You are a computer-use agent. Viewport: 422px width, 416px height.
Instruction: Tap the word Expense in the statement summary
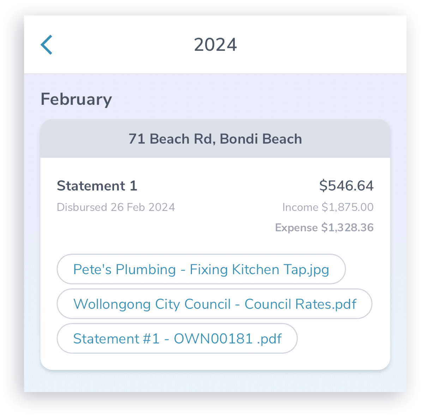[x=296, y=228]
